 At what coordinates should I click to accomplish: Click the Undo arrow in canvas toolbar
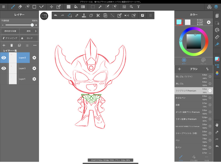point(56,15)
